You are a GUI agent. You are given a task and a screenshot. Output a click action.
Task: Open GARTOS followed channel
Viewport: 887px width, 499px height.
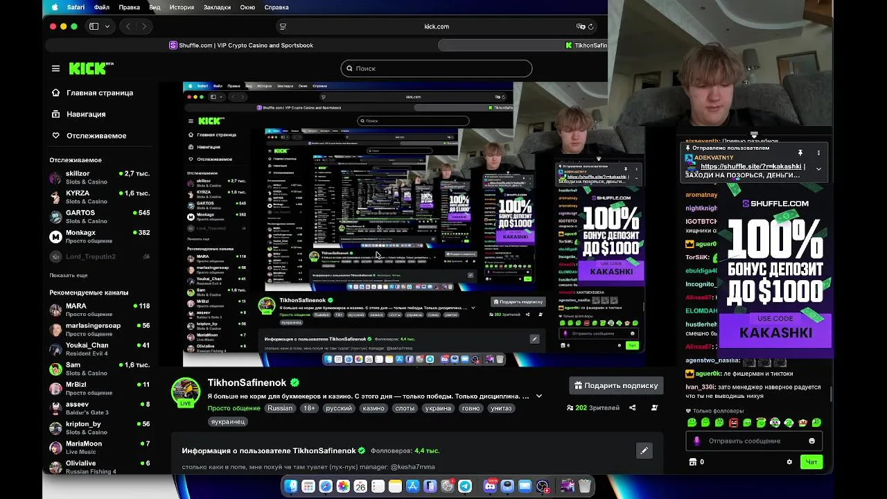click(100, 216)
